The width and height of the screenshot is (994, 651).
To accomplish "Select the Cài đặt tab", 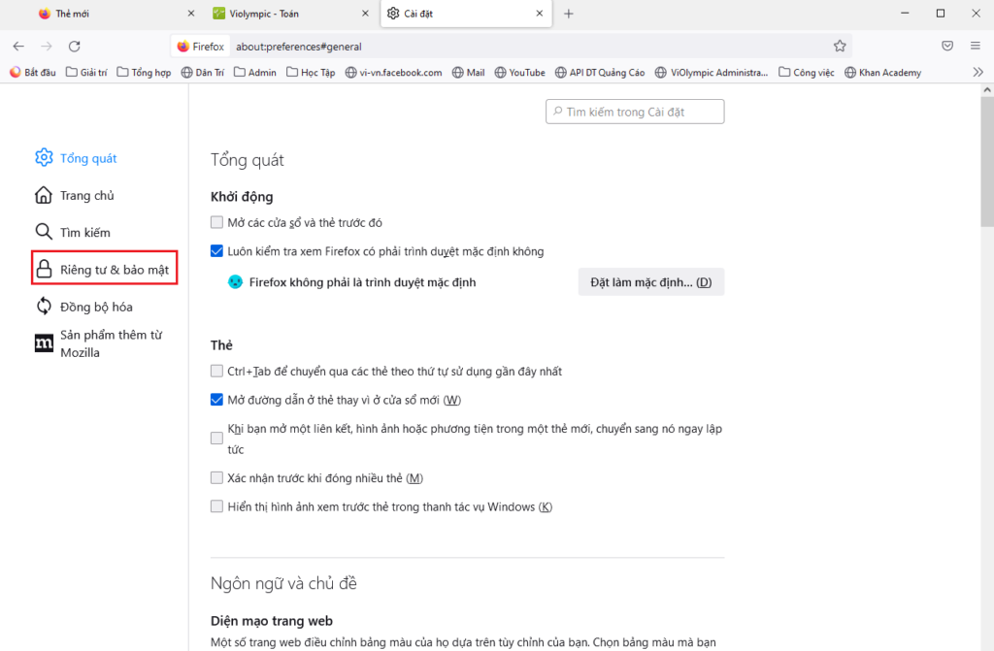I will (x=466, y=14).
